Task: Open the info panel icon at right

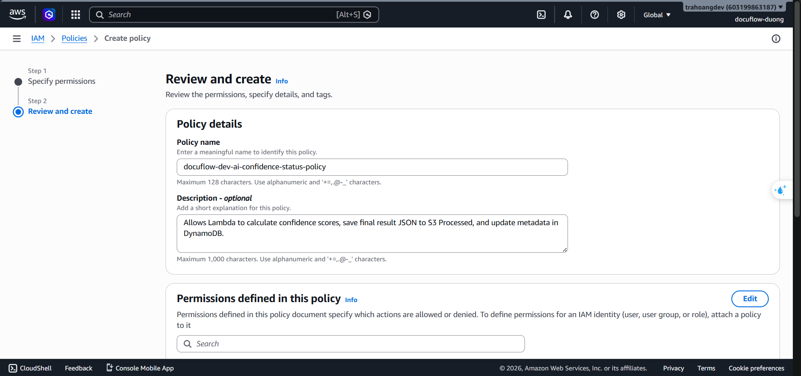Action: 776,39
